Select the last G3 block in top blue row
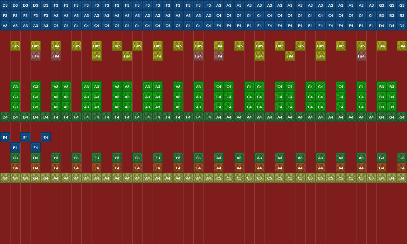Viewport: 407px width, 244px height. pyautogui.click(x=402, y=5)
